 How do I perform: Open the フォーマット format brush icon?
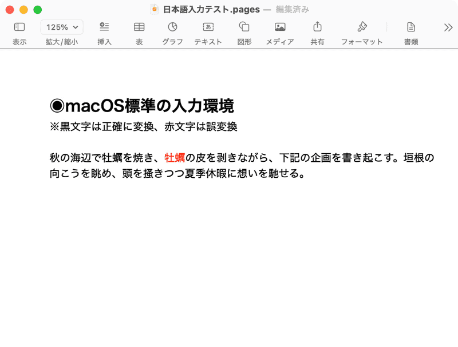tap(362, 27)
